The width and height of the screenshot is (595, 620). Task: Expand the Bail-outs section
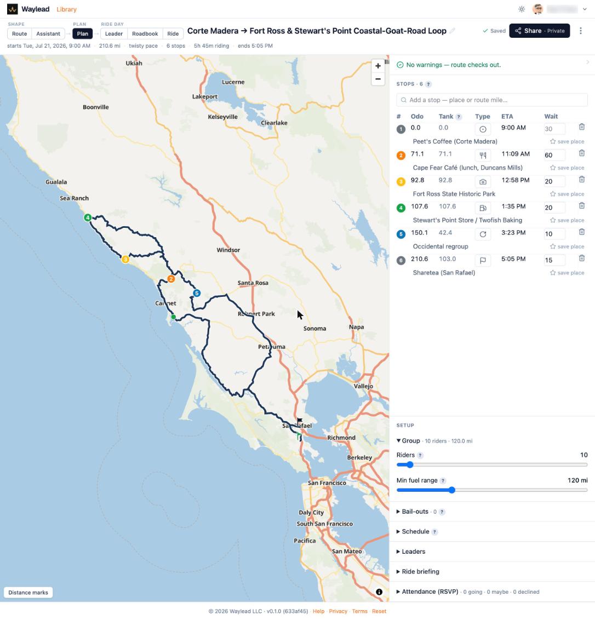point(415,512)
